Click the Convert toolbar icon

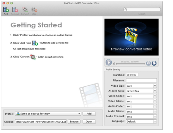[25, 10]
